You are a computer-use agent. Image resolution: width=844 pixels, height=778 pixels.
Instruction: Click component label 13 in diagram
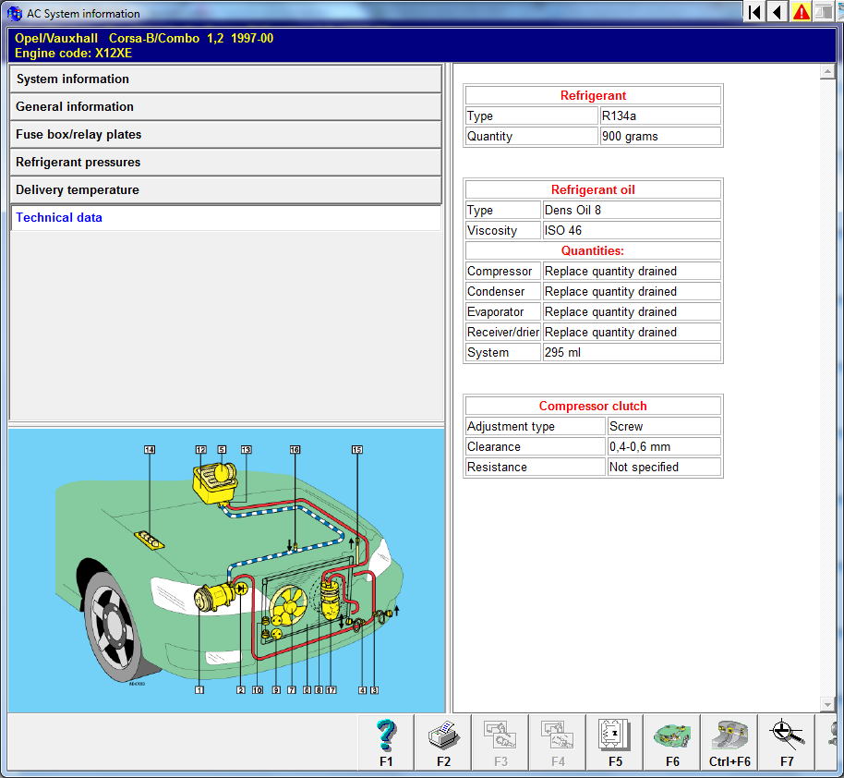246,449
